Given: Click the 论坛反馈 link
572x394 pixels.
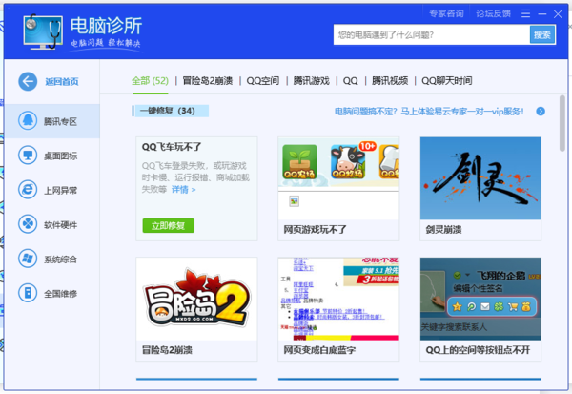Looking at the screenshot, I should point(493,13).
